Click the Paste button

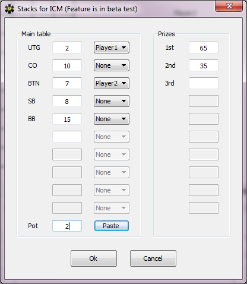pos(112,226)
